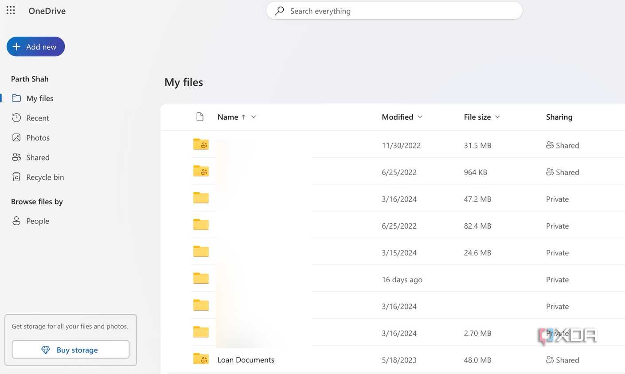The width and height of the screenshot is (625, 374).
Task: Browse files by People
Action: coord(37,221)
